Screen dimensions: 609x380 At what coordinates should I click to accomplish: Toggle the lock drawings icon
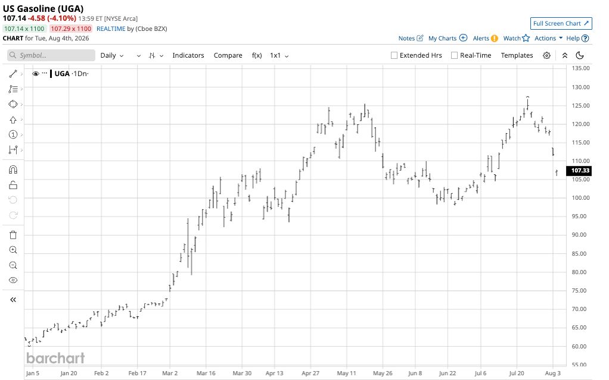(13, 185)
